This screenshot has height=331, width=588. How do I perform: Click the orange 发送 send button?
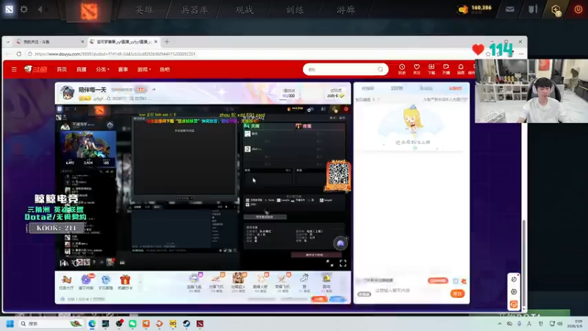(457, 293)
